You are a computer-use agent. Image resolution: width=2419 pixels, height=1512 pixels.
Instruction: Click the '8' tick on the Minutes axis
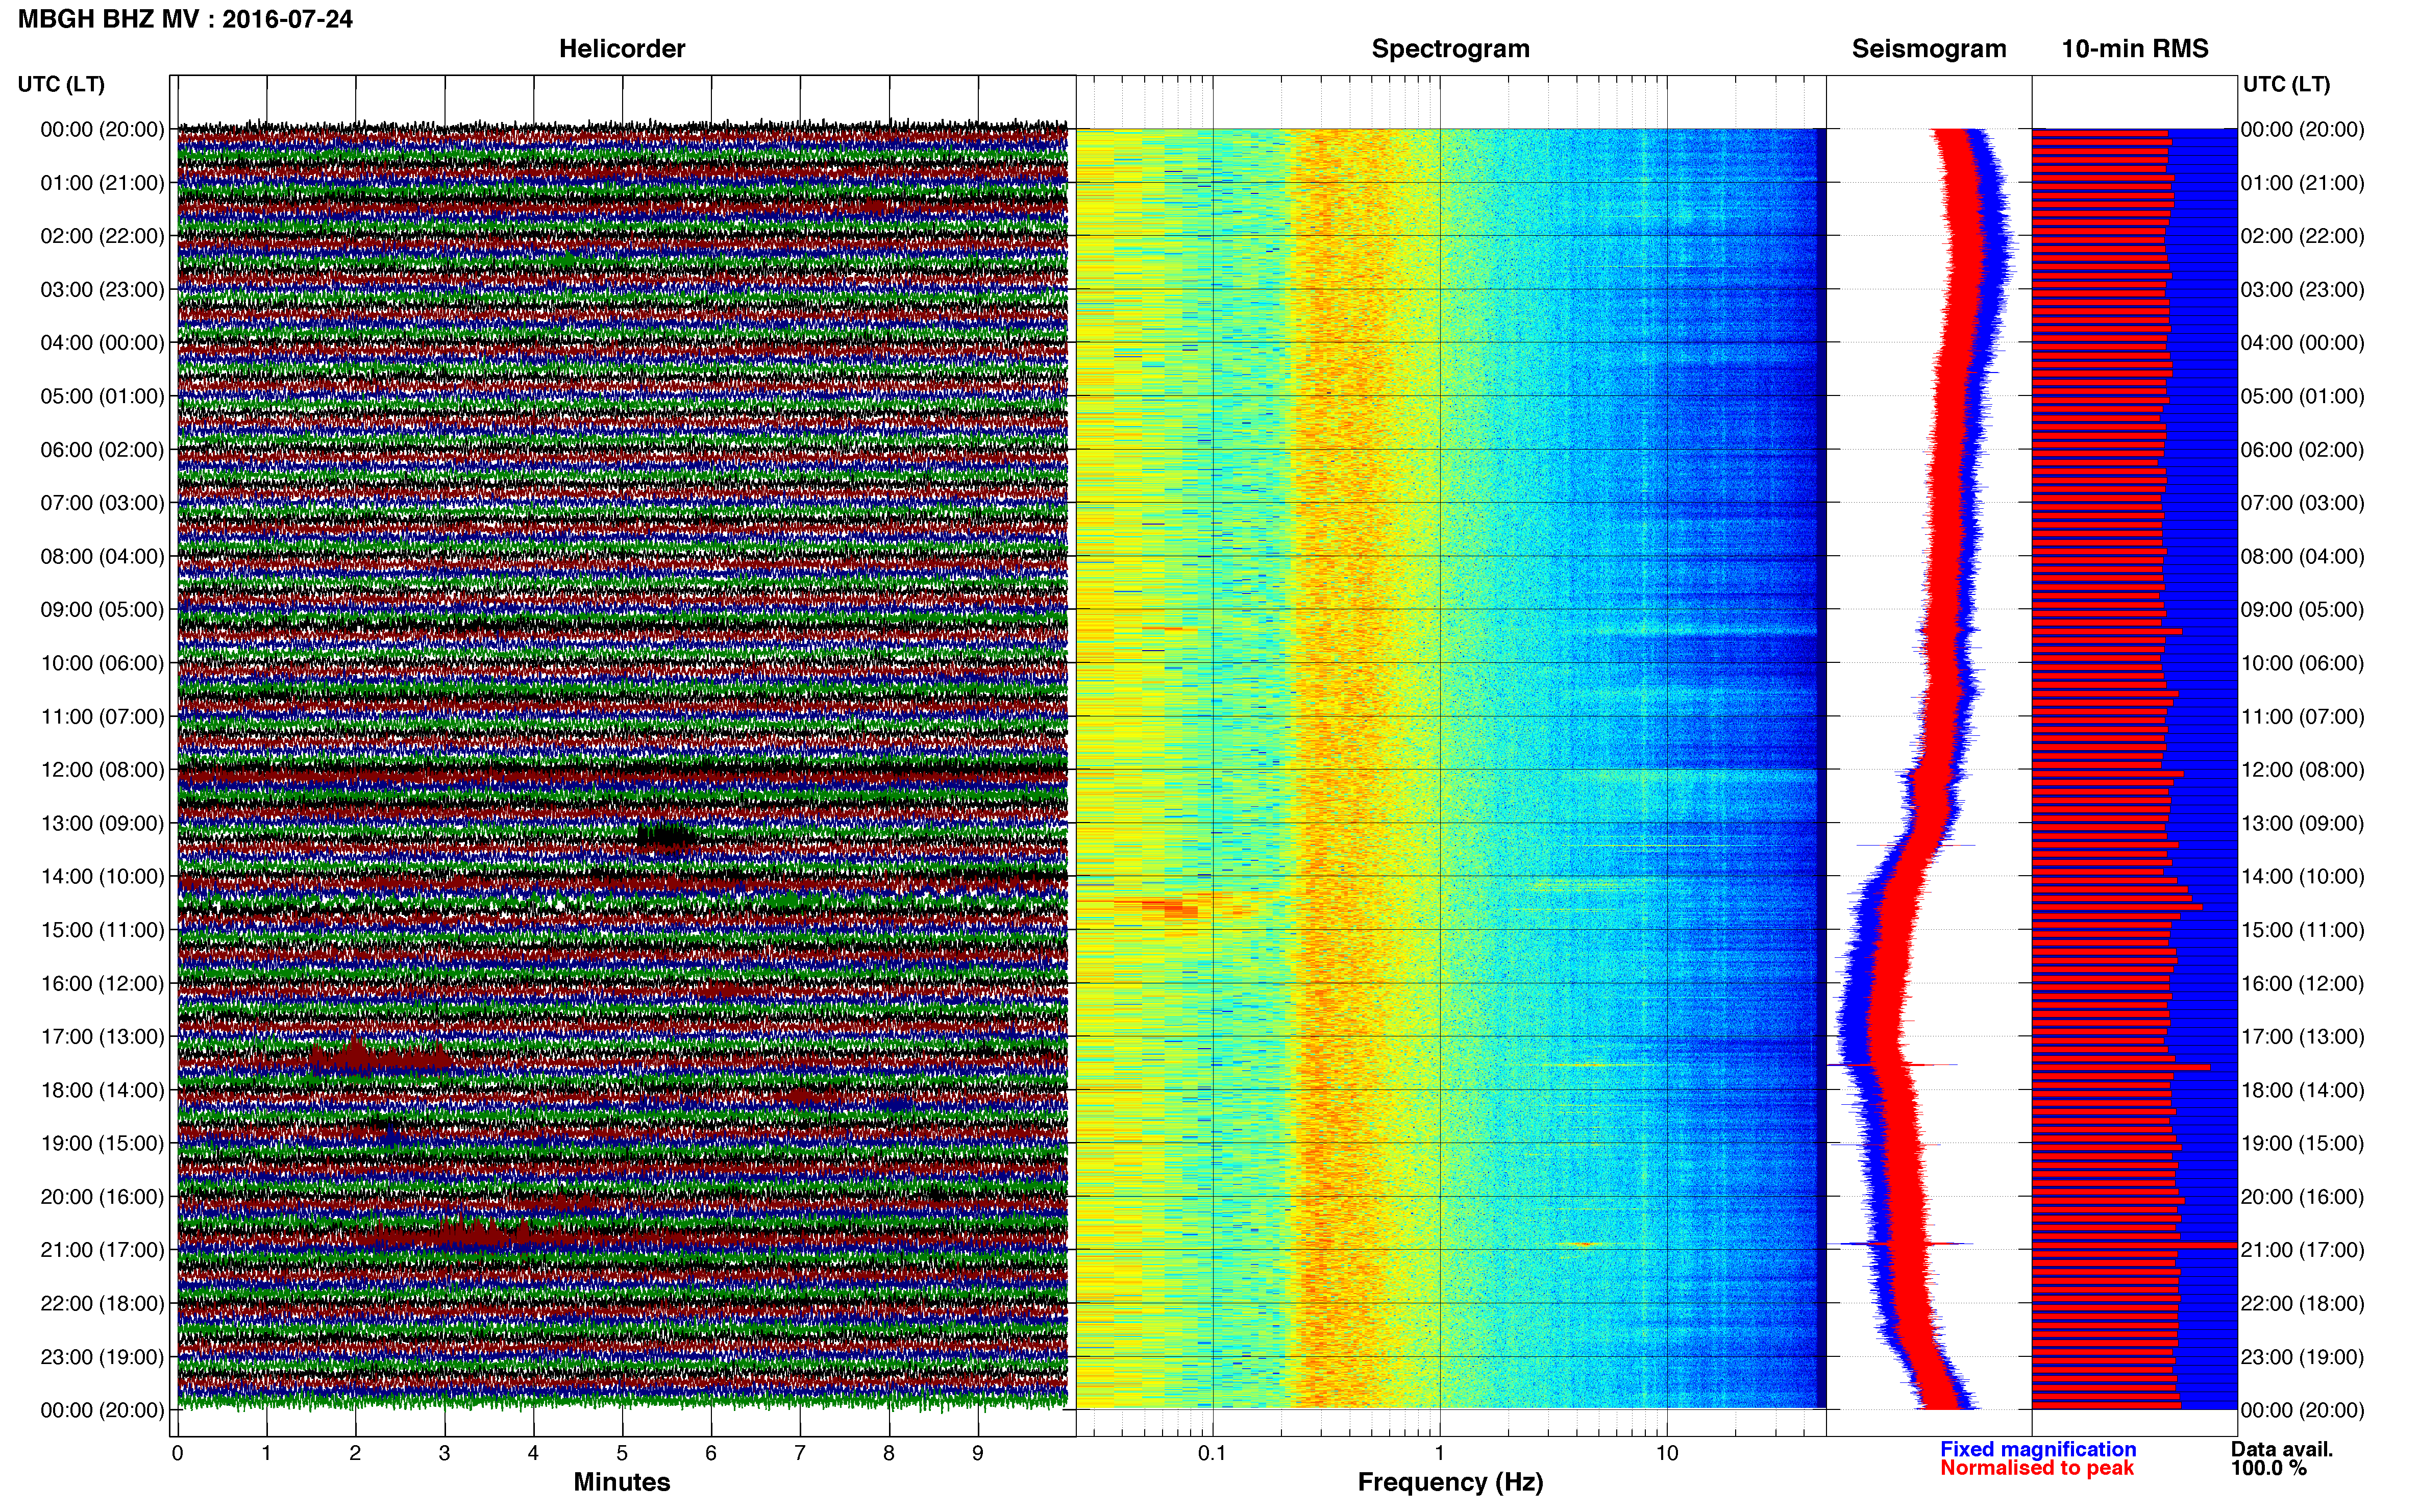coord(889,1454)
